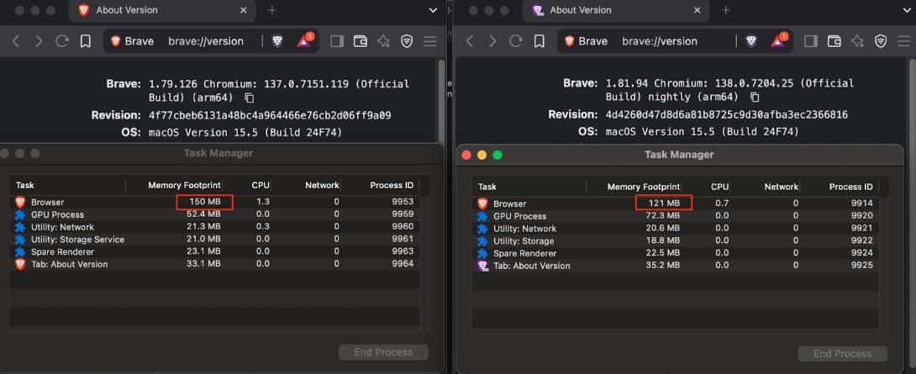Select Utility: Storage Service row in the left Task Manager

click(214, 240)
